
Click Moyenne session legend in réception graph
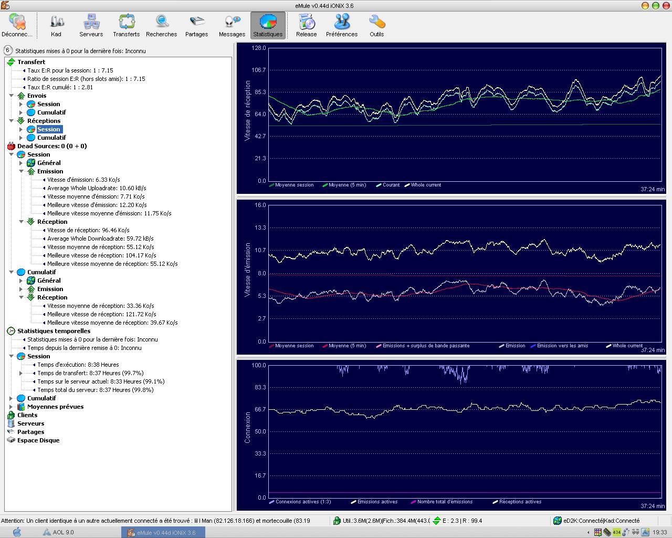point(291,185)
